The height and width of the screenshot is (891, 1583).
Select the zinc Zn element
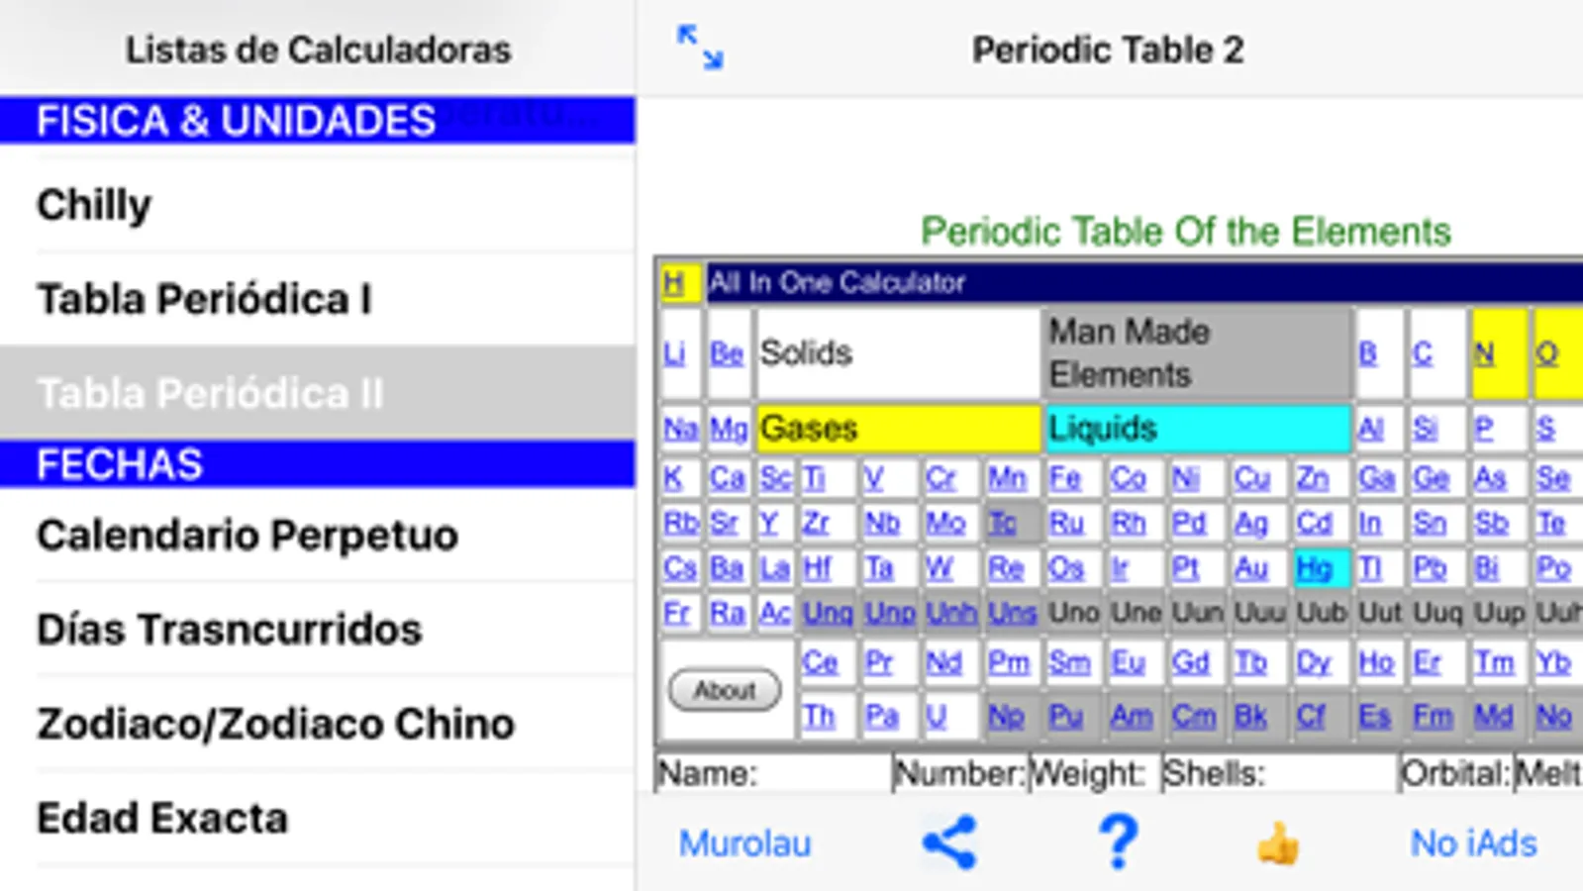1313,478
